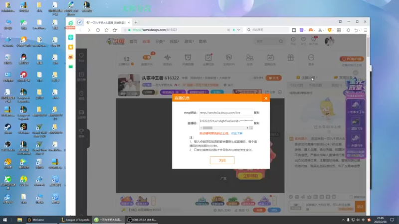Open the 全民PK shield icon
Screen dimensions: 399x224
click(x=229, y=57)
